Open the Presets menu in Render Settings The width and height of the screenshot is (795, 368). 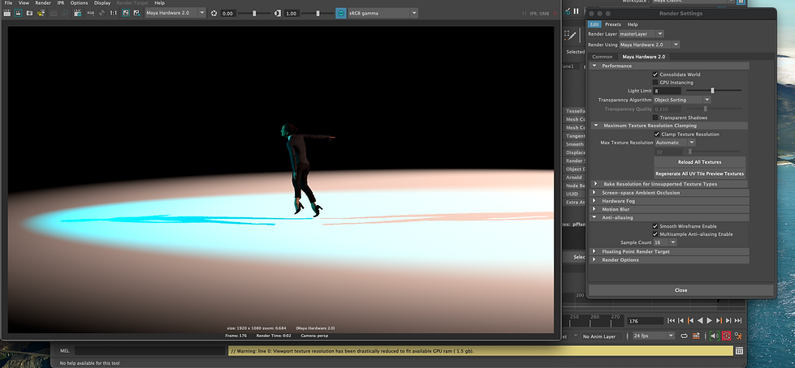coord(612,24)
